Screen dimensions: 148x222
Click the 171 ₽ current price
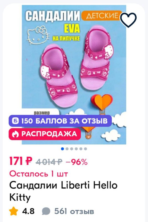pos(21,161)
